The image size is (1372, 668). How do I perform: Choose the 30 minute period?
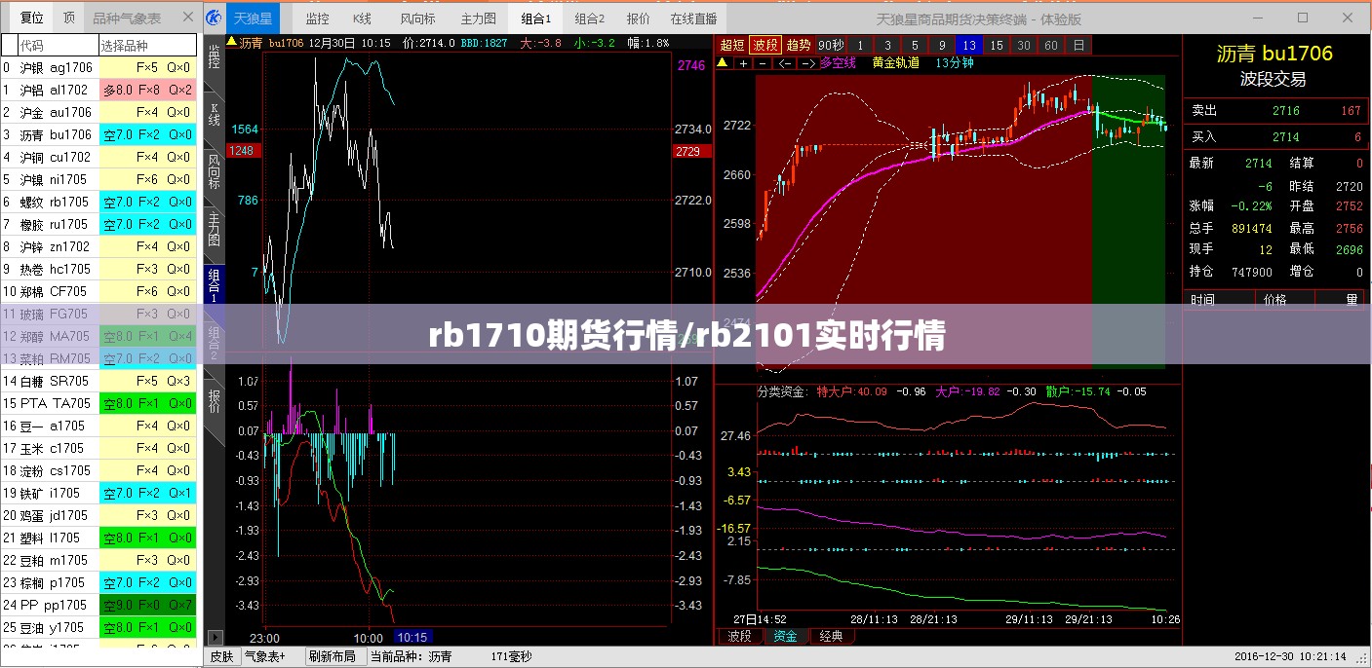[x=1023, y=45]
